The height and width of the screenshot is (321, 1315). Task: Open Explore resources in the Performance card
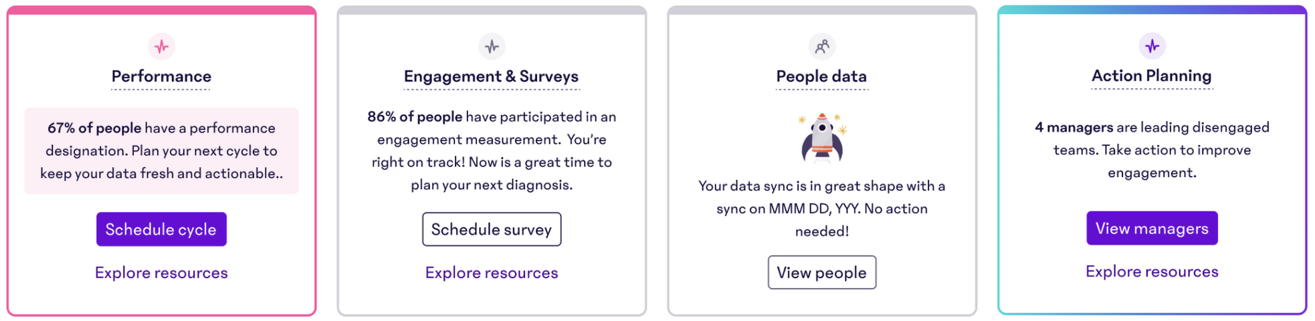click(x=161, y=273)
